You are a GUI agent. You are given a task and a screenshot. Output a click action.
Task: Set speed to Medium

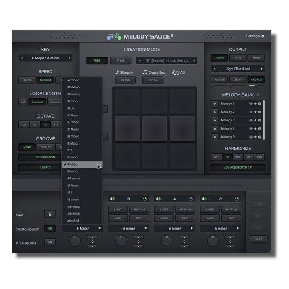[45, 80]
